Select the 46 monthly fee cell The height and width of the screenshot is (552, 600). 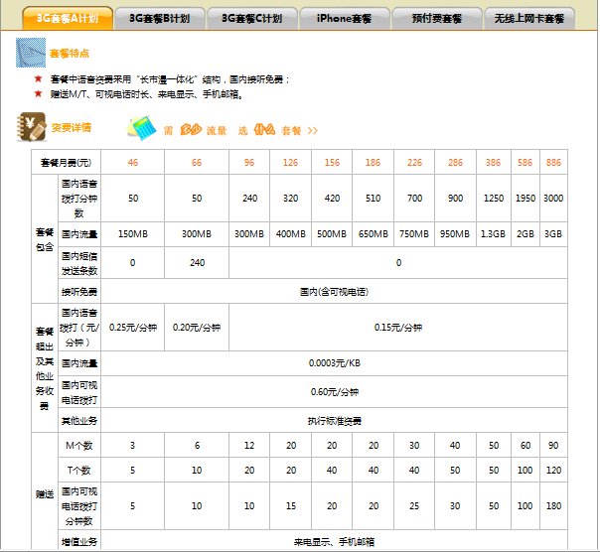(133, 162)
